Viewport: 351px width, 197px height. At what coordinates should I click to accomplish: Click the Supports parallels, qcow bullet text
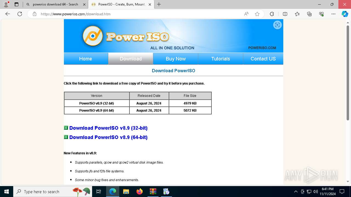coord(119,163)
